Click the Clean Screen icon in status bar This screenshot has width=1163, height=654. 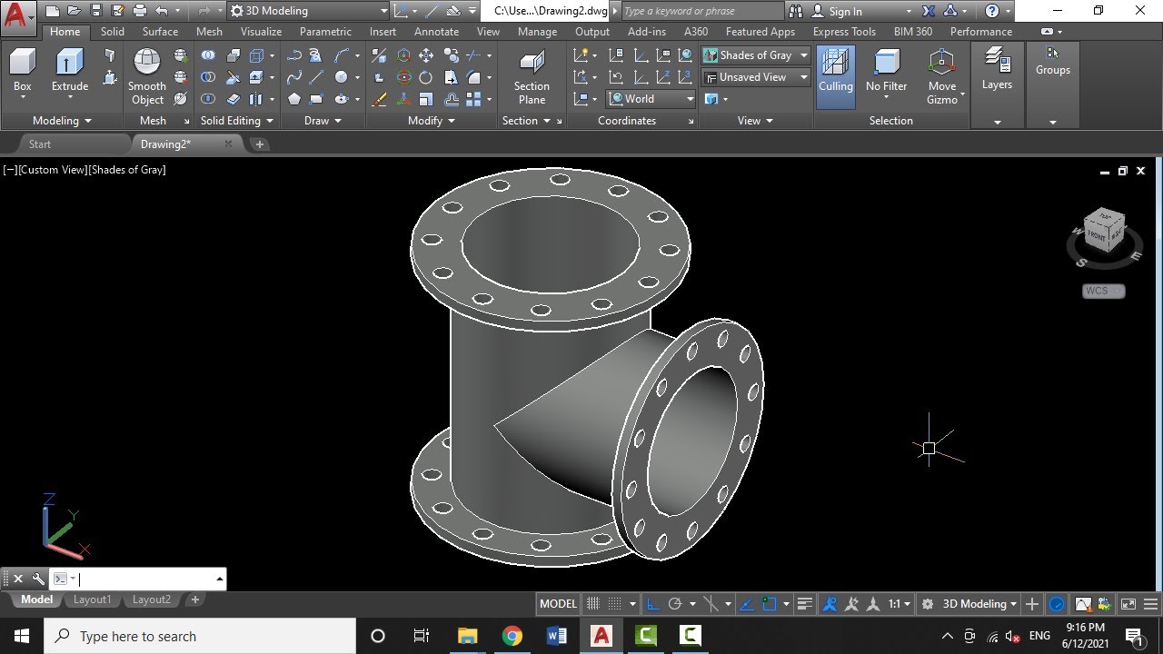[1128, 603]
